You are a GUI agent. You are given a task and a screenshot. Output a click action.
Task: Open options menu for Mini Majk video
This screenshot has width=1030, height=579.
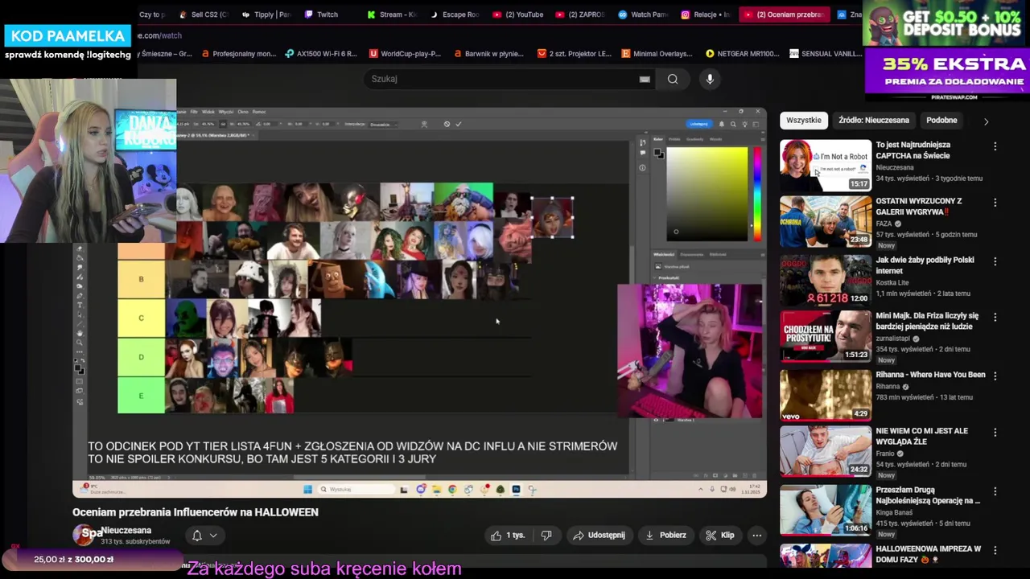(x=995, y=317)
